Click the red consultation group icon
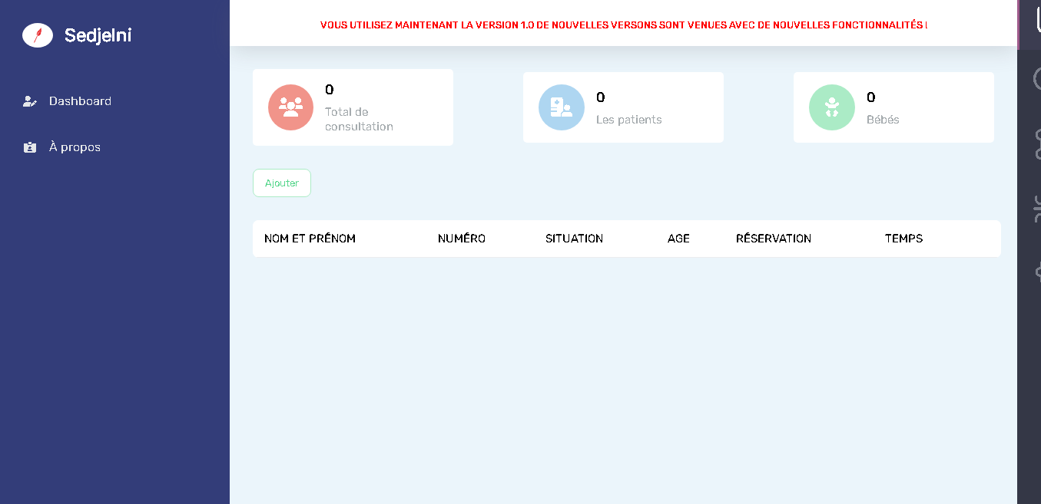Image resolution: width=1041 pixels, height=504 pixels. [x=290, y=107]
